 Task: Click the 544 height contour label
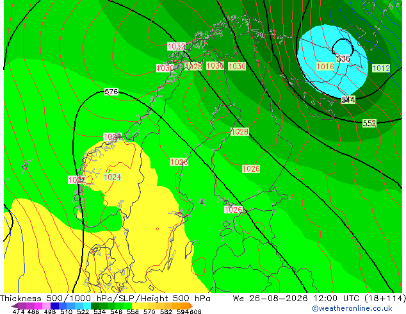348,99
